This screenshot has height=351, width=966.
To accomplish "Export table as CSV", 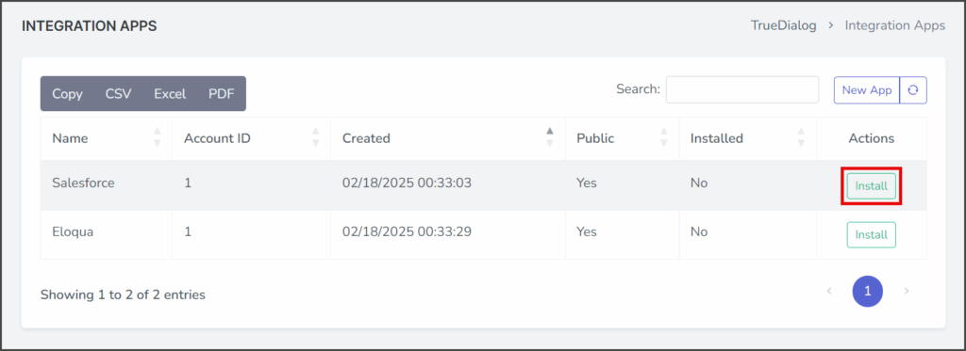I will coord(118,94).
